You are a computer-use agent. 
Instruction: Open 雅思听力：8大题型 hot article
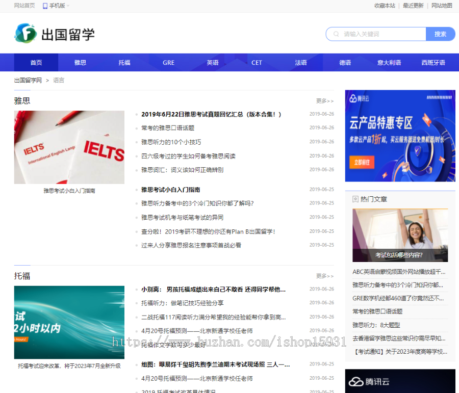point(376,325)
